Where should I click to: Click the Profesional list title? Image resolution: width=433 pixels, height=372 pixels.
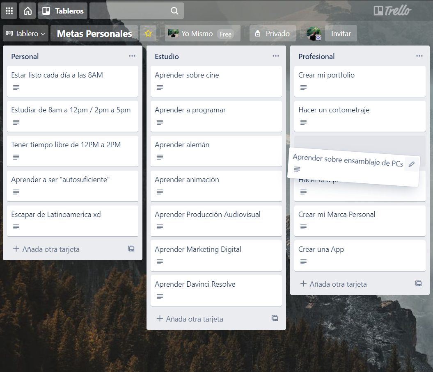[x=316, y=57]
